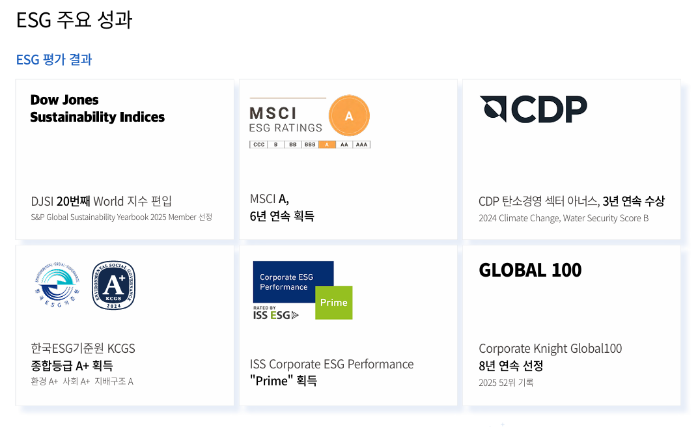Click the highlighted A cell in MSCI scale

327,145
